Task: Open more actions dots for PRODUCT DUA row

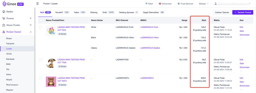Action: point(241,39)
